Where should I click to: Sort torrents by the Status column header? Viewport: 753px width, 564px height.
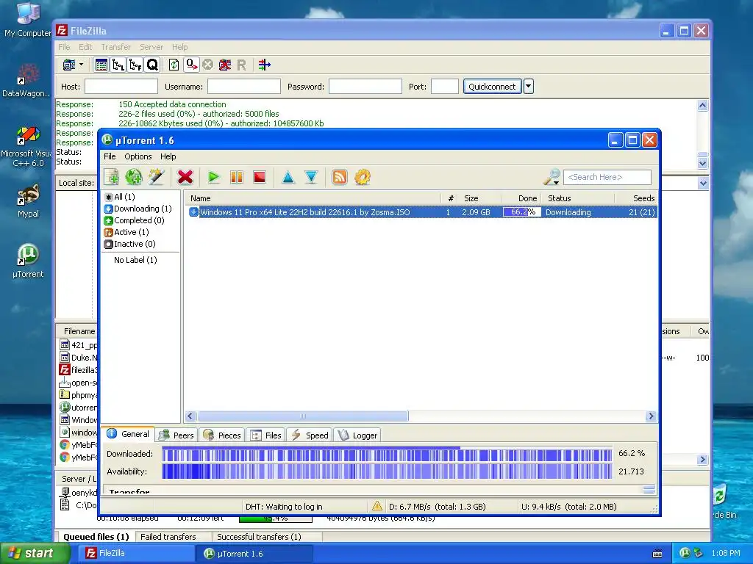pos(578,198)
